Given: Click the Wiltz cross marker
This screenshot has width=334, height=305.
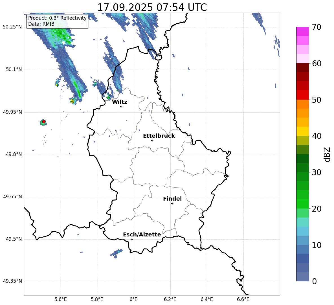Looking at the screenshot, I should tap(121, 107).
